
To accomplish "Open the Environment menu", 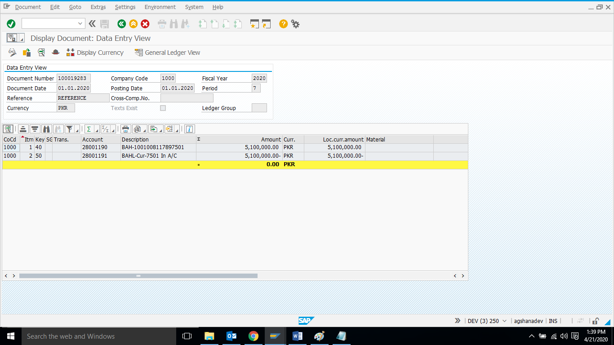I will coord(160,7).
